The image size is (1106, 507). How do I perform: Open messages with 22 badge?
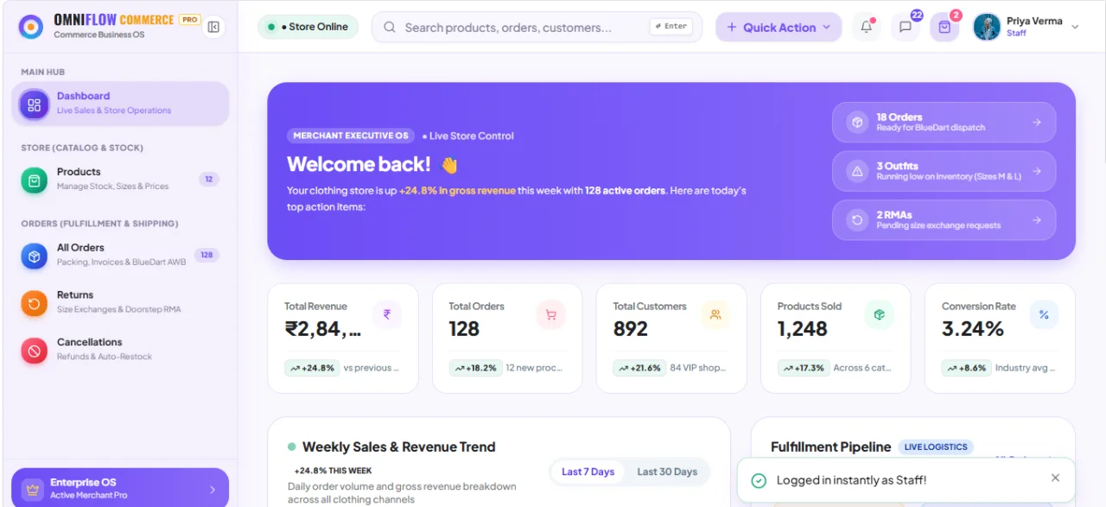pyautogui.click(x=906, y=27)
